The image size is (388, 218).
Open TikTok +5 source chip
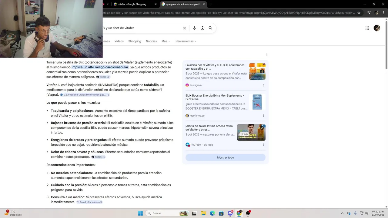98,157
